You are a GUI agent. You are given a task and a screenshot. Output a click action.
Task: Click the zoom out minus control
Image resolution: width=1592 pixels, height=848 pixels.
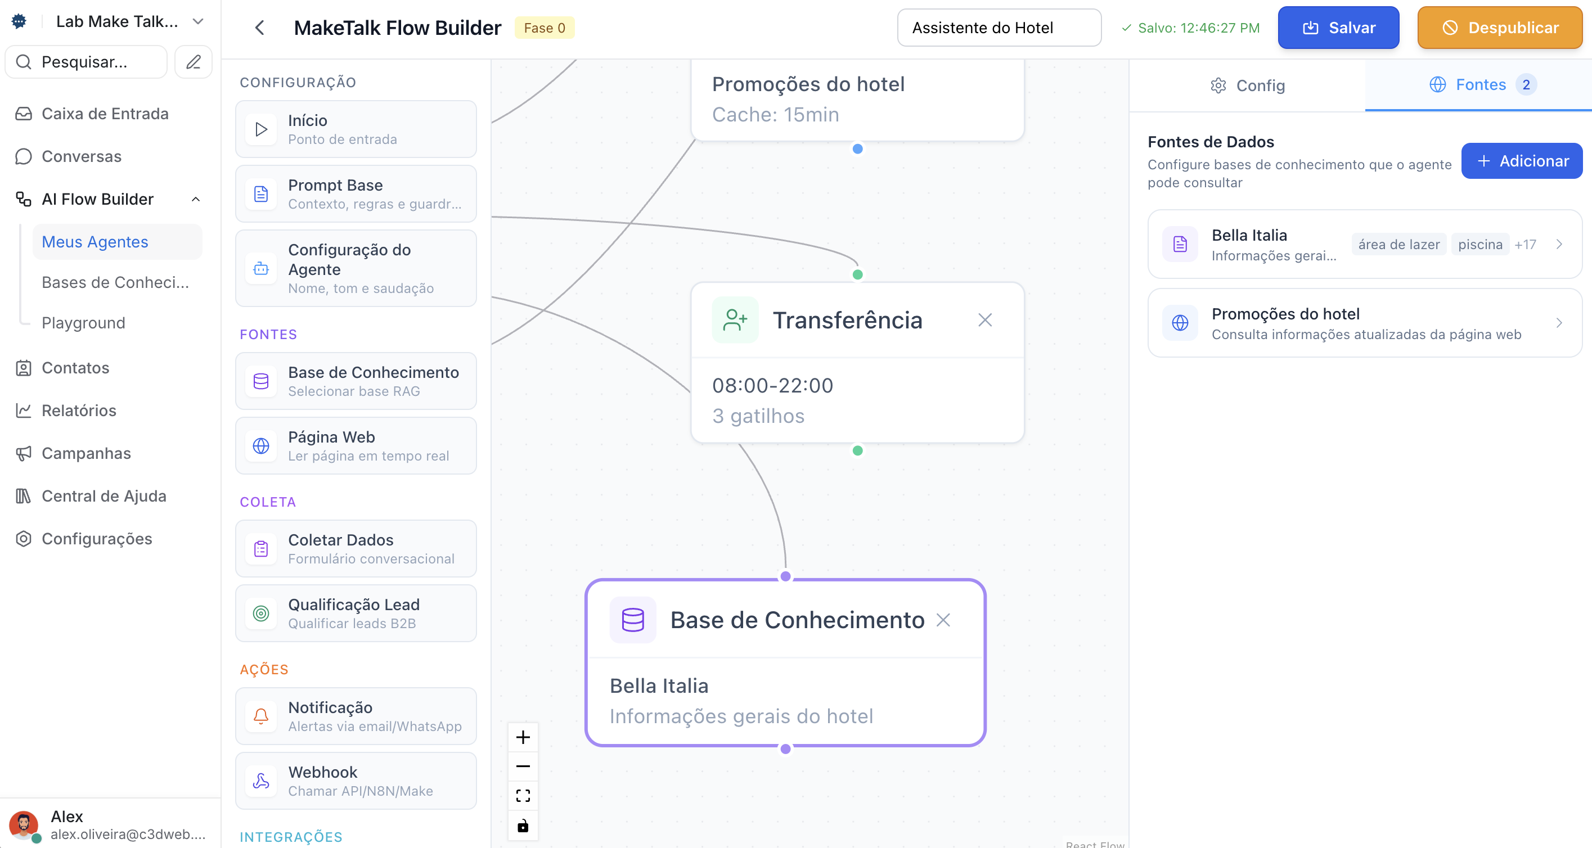pyautogui.click(x=523, y=766)
